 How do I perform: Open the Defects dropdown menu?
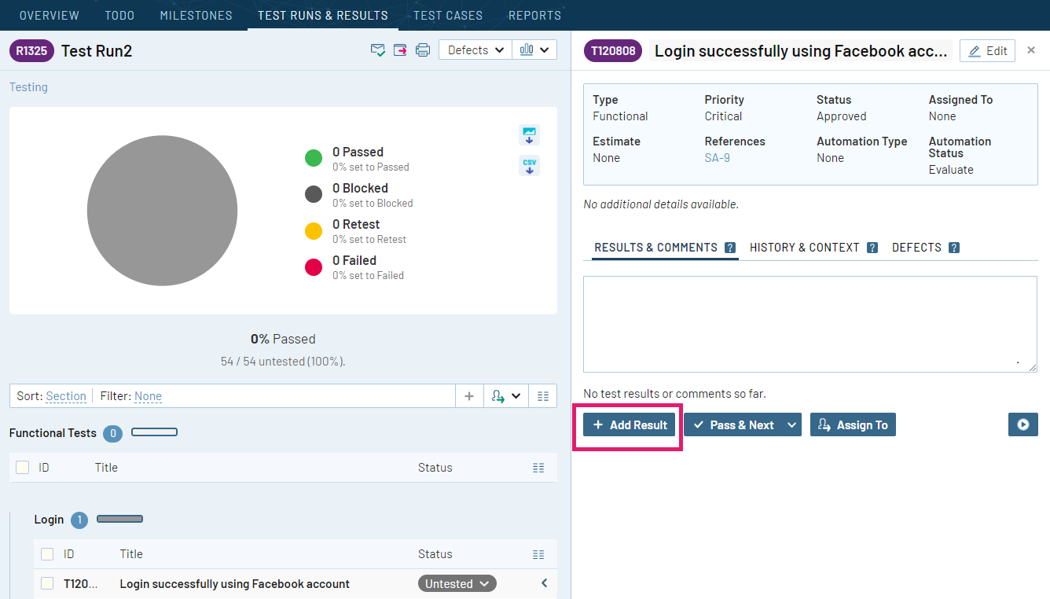pyautogui.click(x=475, y=50)
